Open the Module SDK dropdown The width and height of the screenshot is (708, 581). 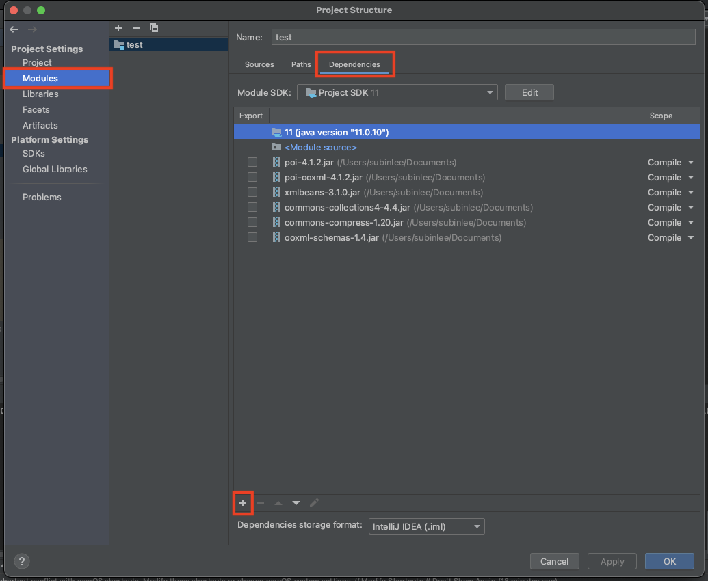(x=397, y=92)
